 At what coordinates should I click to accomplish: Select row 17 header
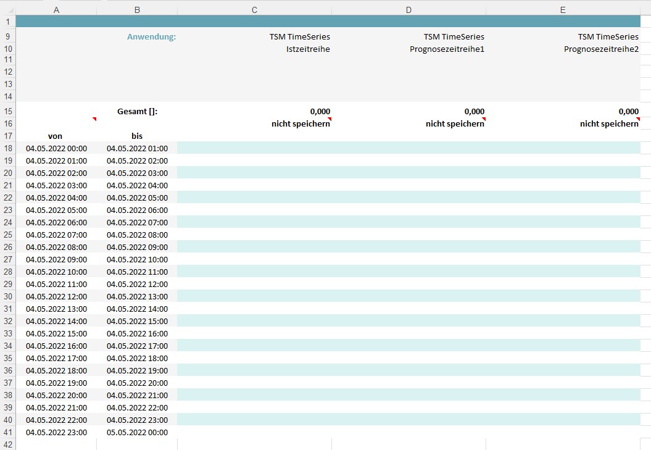coord(8,136)
